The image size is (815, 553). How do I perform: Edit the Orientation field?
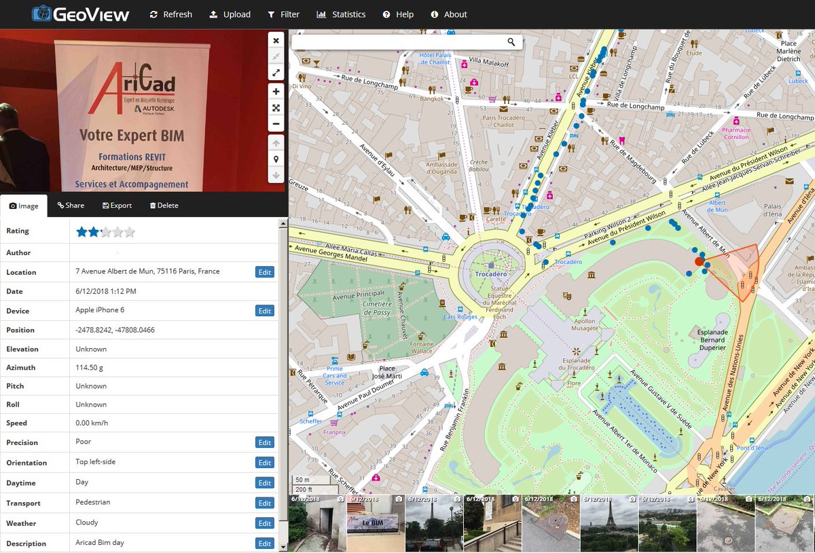265,463
